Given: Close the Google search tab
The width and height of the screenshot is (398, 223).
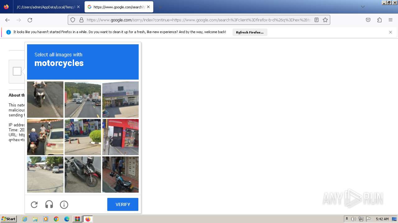Looking at the screenshot, I should tap(148, 7).
